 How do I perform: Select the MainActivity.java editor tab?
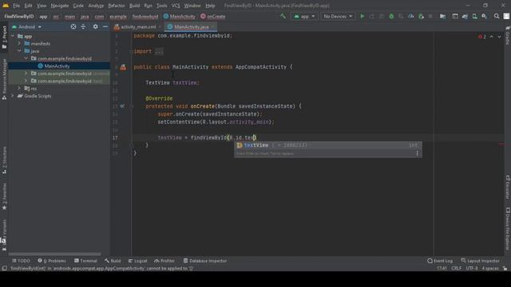point(191,26)
